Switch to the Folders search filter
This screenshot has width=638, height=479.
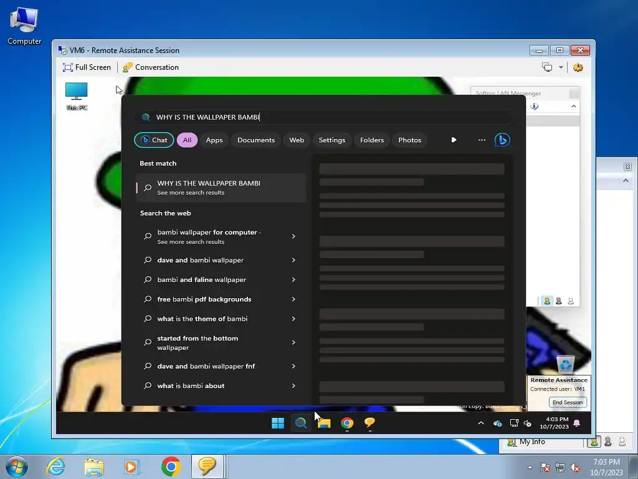[372, 140]
